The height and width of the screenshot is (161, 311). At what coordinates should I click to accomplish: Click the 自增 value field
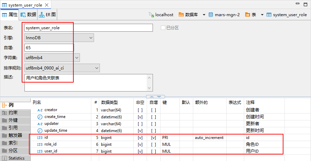(49, 47)
